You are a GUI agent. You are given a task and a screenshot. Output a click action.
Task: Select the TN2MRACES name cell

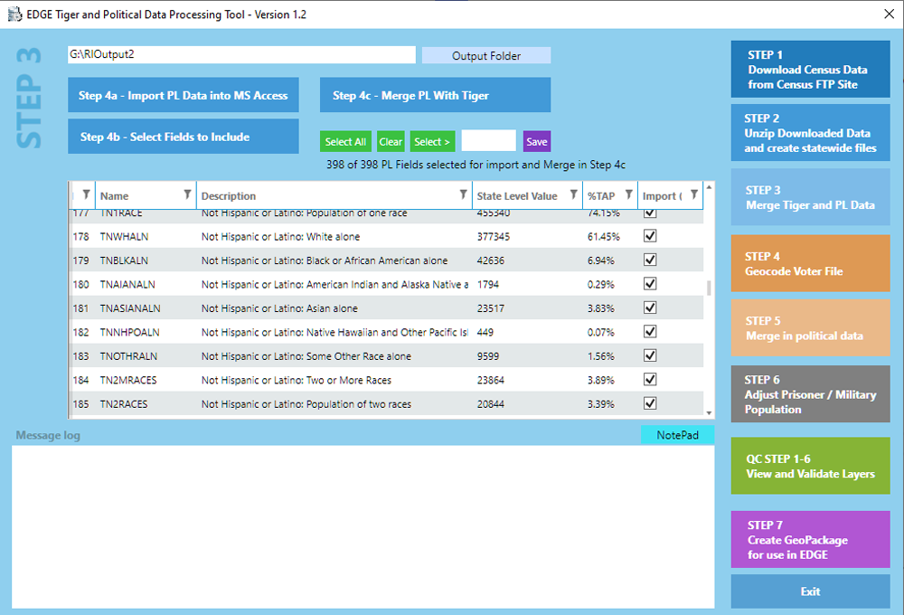128,380
